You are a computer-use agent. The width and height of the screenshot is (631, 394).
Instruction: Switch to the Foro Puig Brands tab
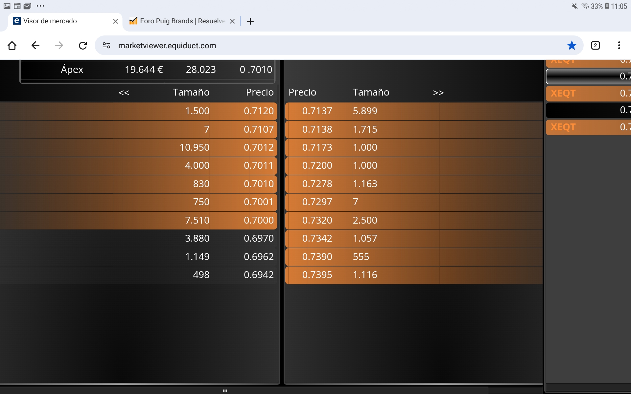click(x=177, y=21)
